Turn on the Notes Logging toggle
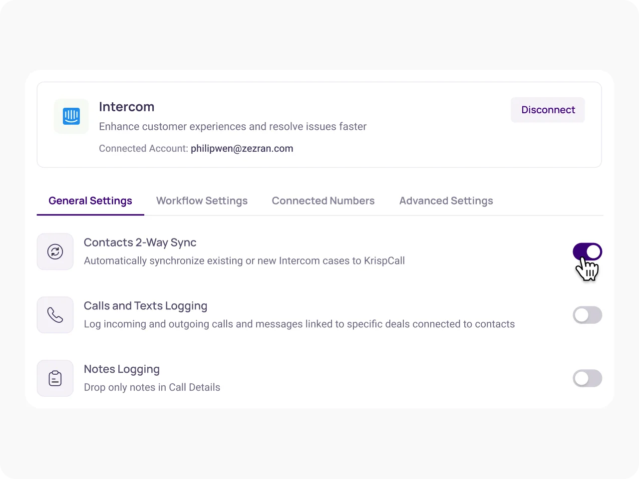 coord(588,378)
